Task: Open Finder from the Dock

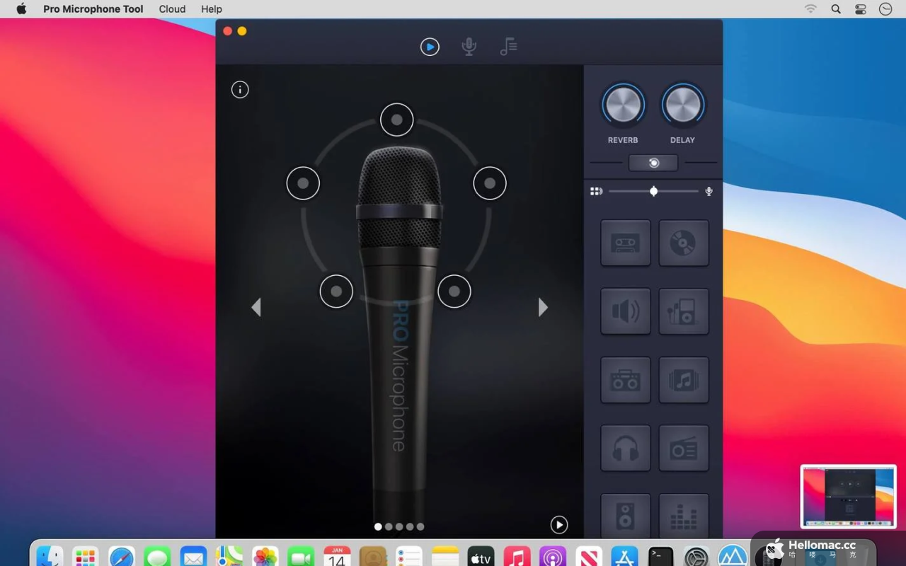Action: coord(50,557)
